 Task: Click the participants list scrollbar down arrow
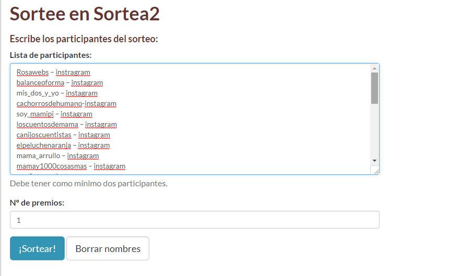click(374, 160)
